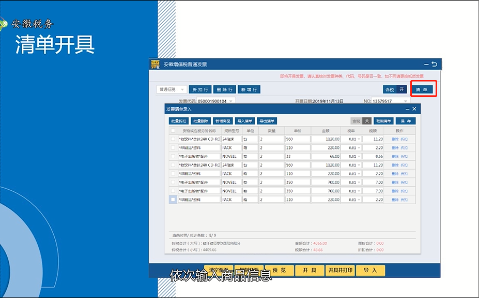Click 导入清单 toolbar button
Viewport: 479px width, 298px height.
(x=245, y=121)
